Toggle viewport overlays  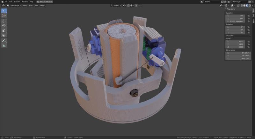click(232, 5)
